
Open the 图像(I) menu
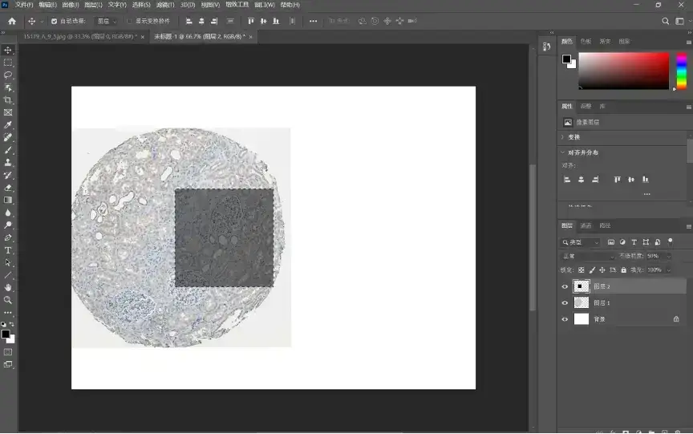point(71,5)
